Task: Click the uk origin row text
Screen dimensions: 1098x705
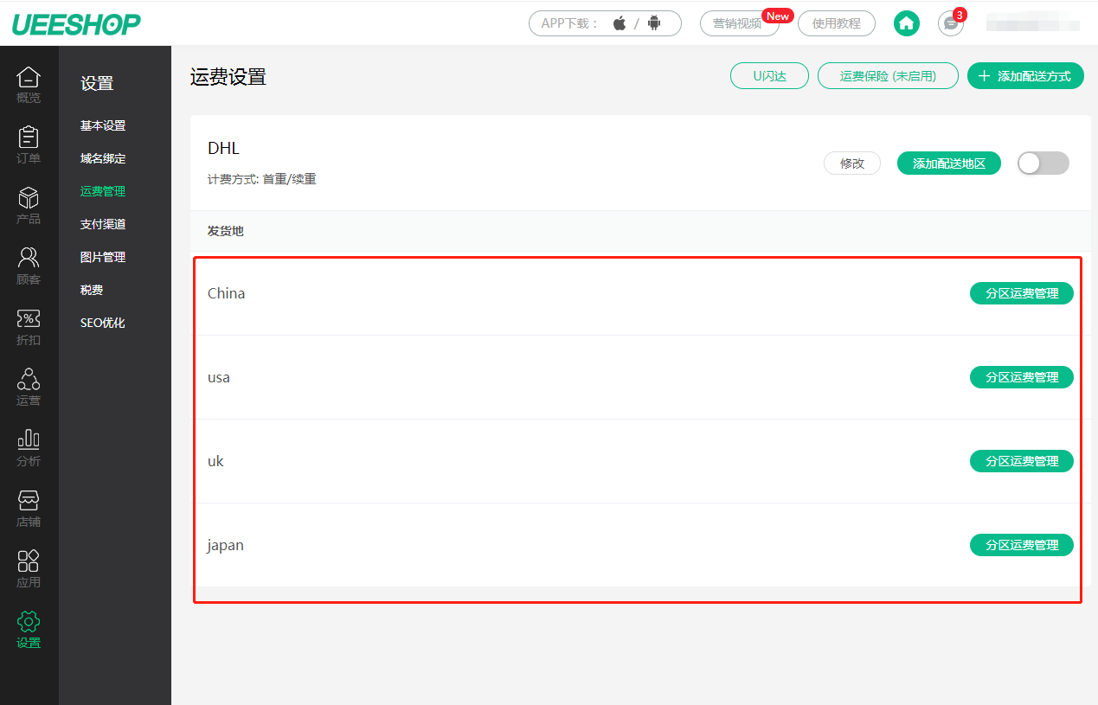Action: (x=215, y=461)
